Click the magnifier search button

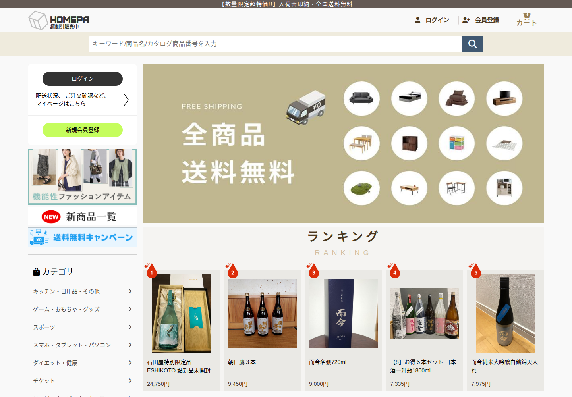coord(473,44)
